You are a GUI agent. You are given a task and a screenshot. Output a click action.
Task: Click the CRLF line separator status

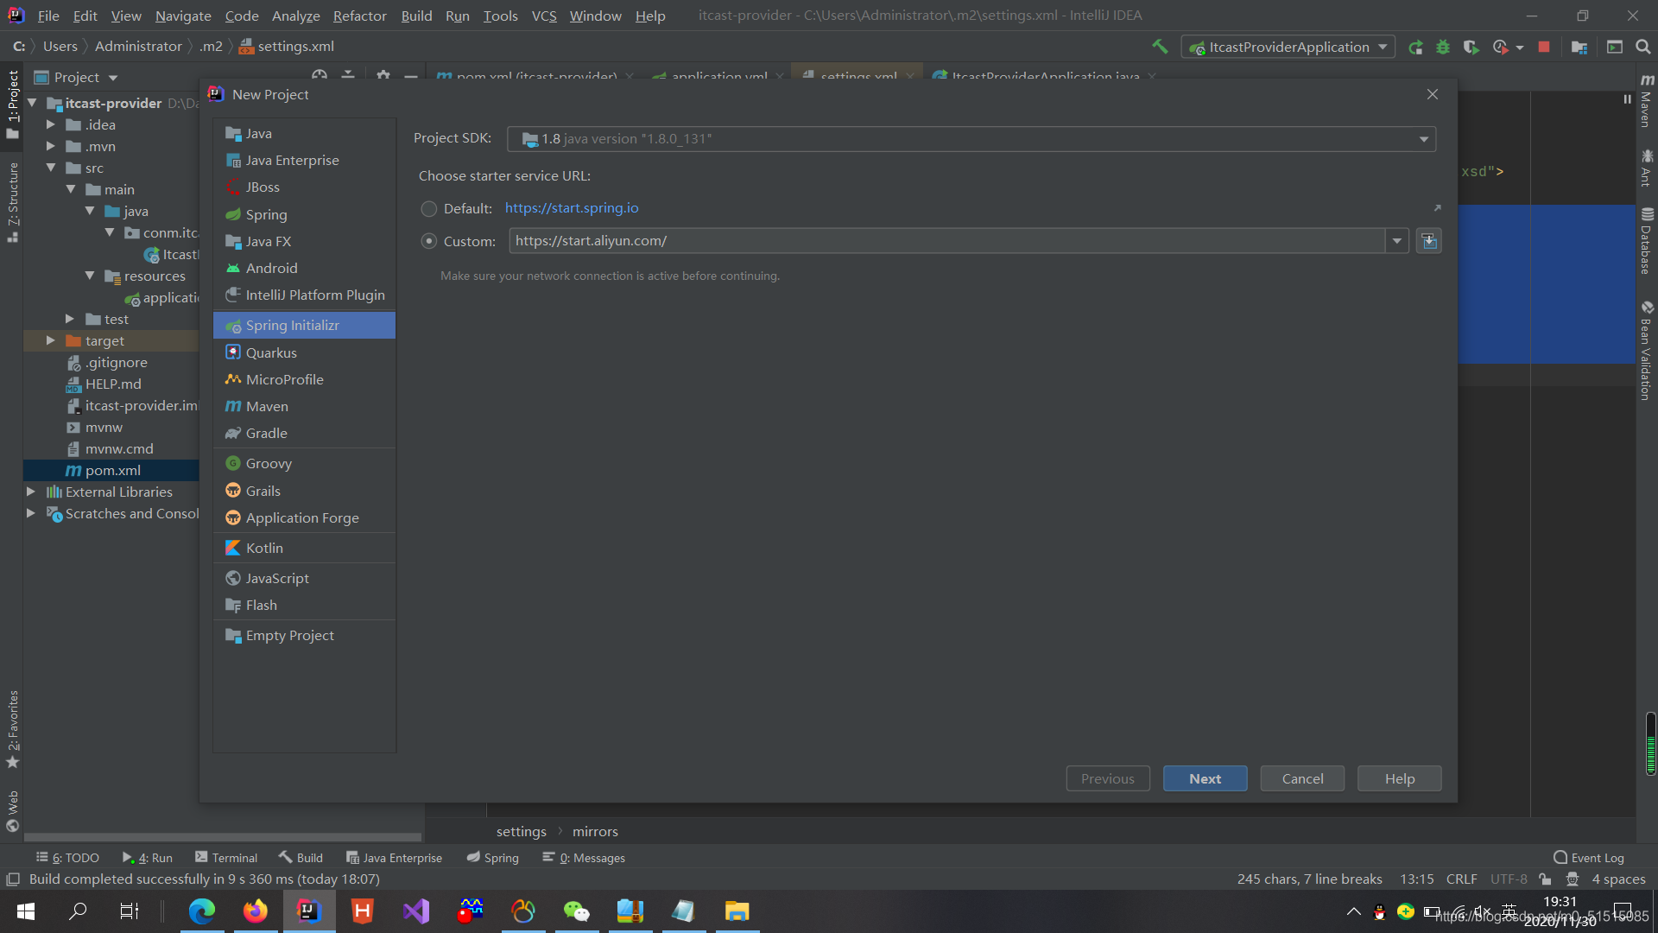pos(1461,879)
